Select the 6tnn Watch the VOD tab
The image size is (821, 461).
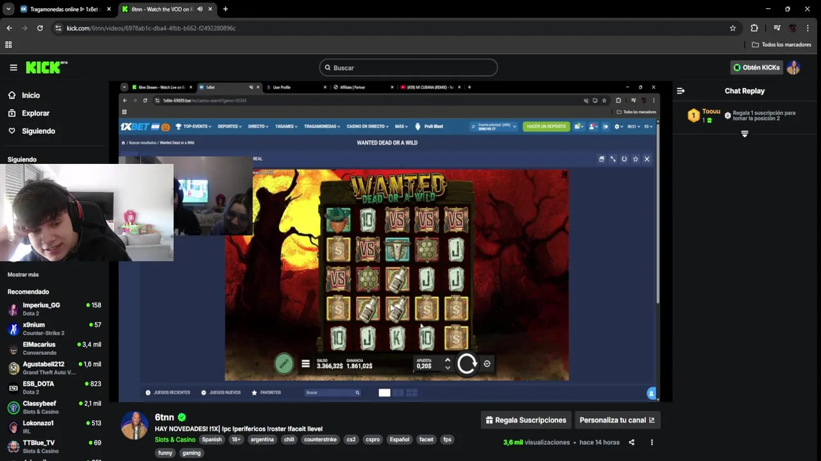162,9
